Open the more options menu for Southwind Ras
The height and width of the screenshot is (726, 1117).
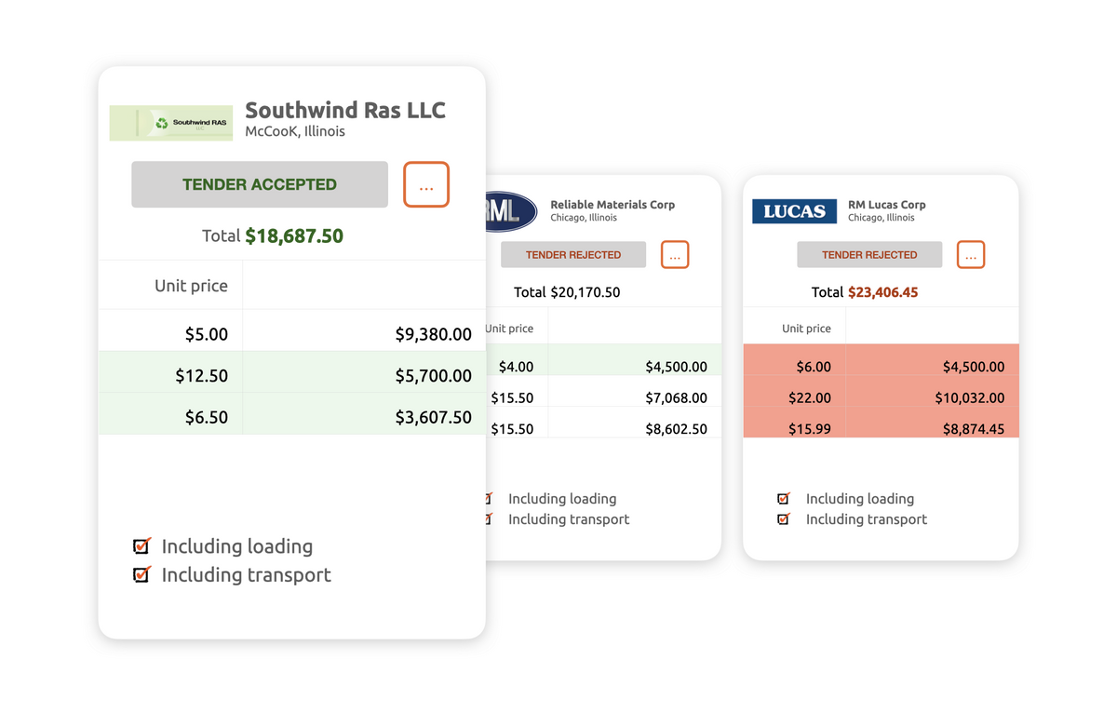[x=426, y=184]
